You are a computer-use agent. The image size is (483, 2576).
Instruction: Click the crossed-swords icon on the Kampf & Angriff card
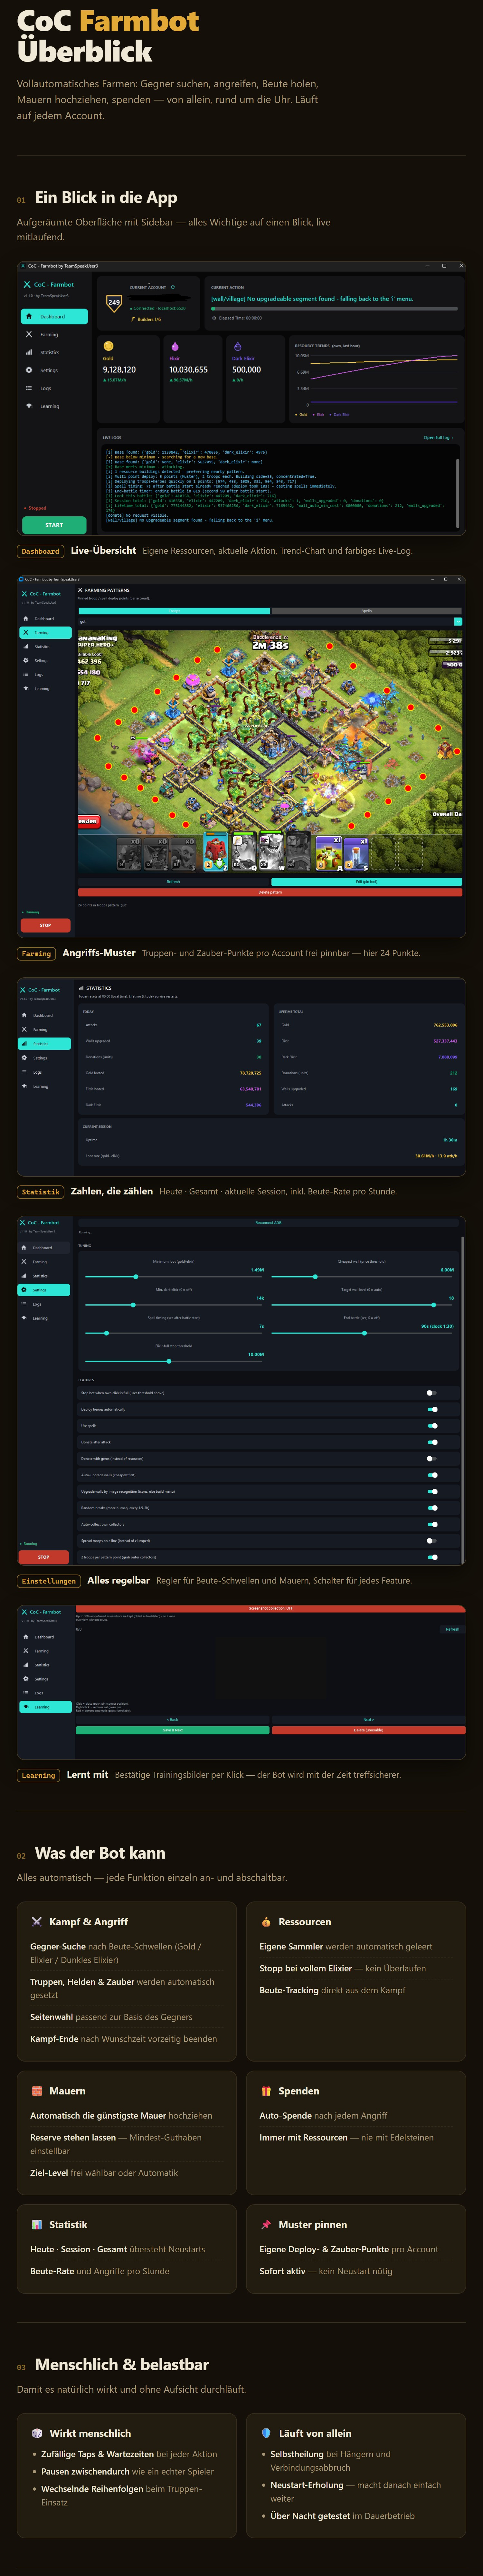point(37,1922)
